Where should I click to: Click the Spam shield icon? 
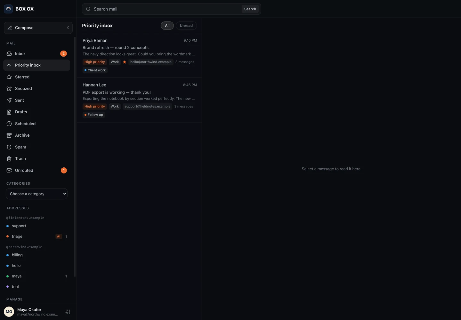click(9, 147)
